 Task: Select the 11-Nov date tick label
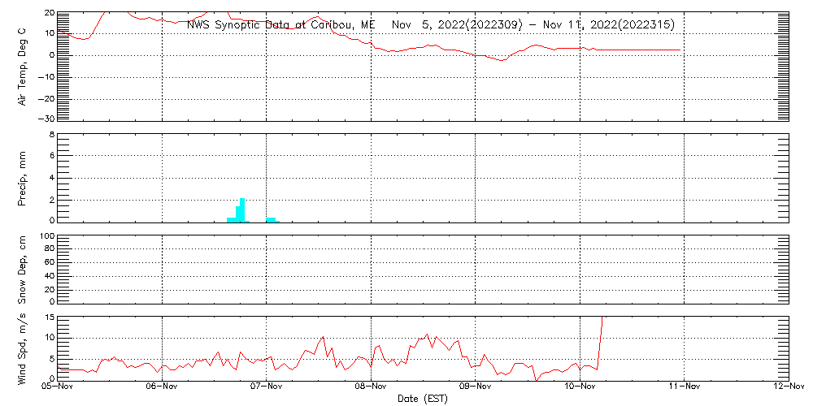pos(684,387)
